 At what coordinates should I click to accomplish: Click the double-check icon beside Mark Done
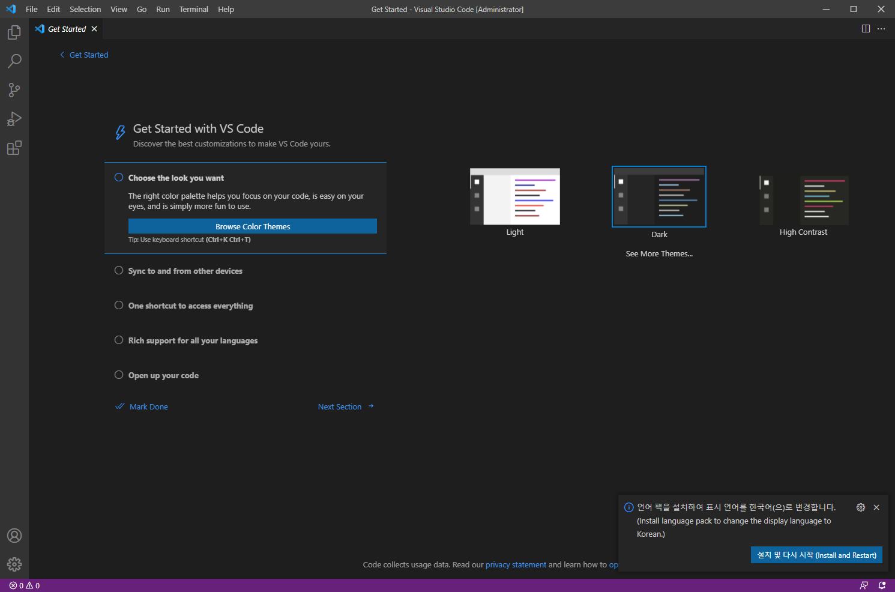120,406
